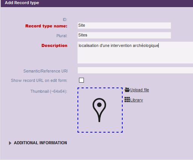Focus the Record type name field containing Site

pos(124,26)
